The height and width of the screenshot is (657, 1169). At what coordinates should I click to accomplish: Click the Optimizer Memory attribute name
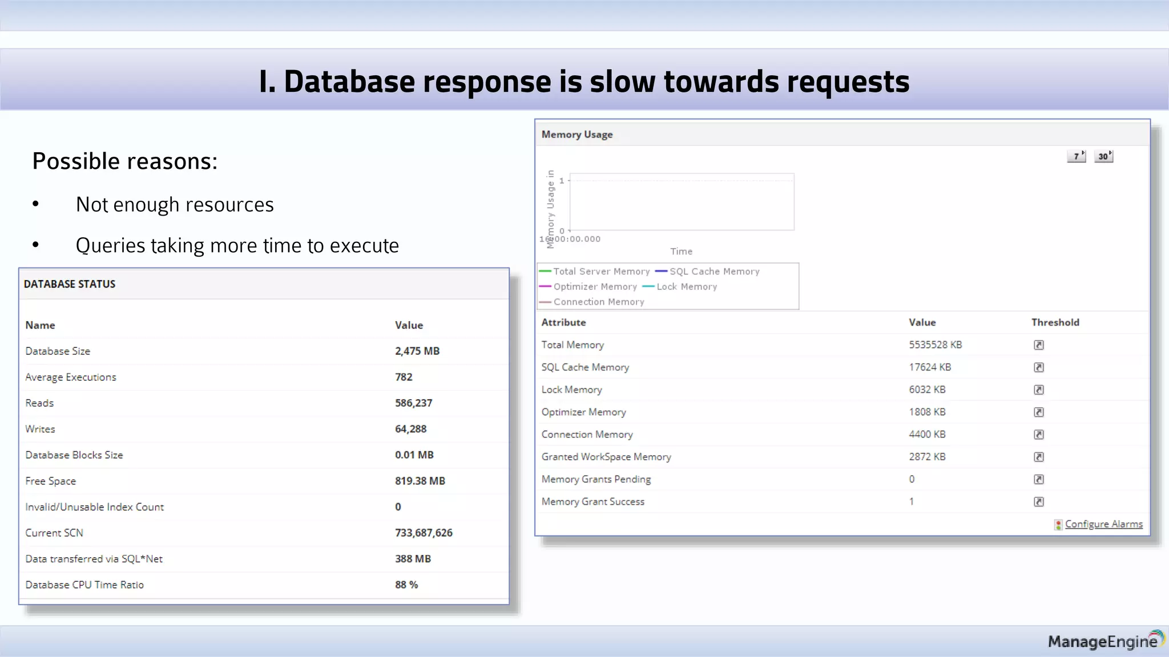584,412
